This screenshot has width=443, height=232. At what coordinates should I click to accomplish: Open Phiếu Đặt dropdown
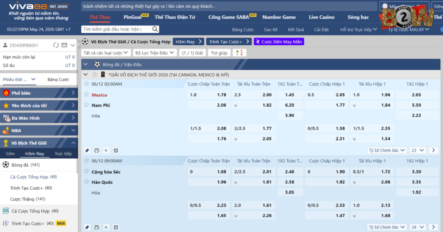[19, 79]
